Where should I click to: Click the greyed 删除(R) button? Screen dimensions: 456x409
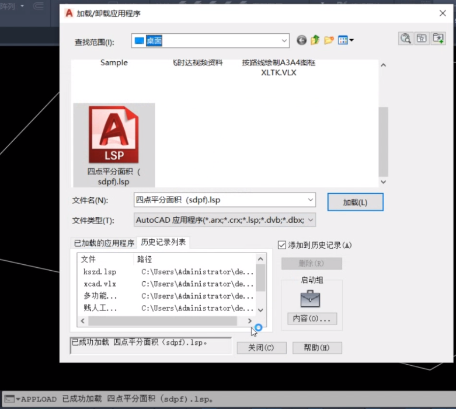(x=311, y=263)
